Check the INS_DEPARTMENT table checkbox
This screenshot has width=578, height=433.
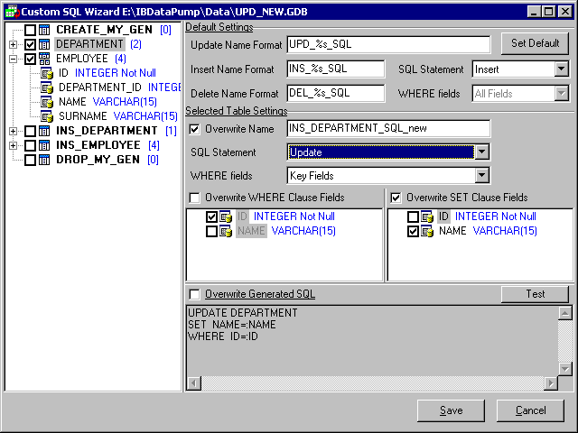point(30,131)
